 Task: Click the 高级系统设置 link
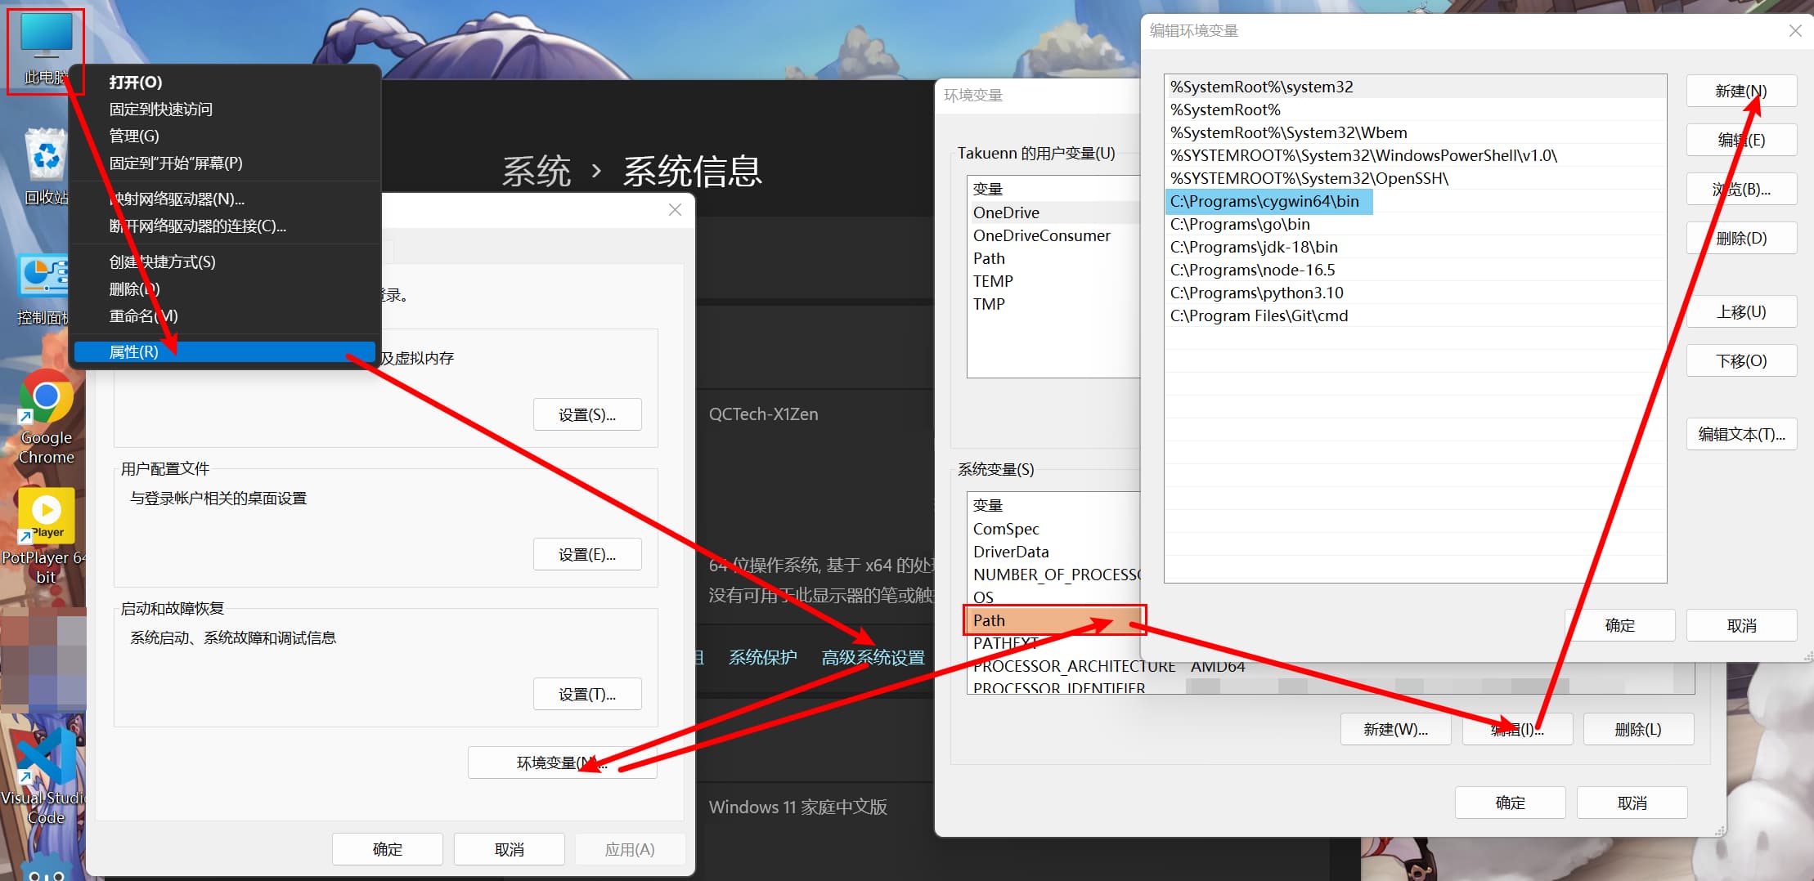coord(873,658)
